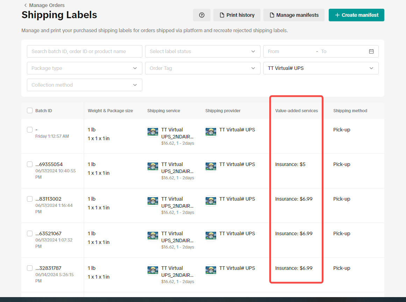Click shipping provider logo for batch ...63521067
Viewport: 406px width, 302px height.
click(x=211, y=236)
